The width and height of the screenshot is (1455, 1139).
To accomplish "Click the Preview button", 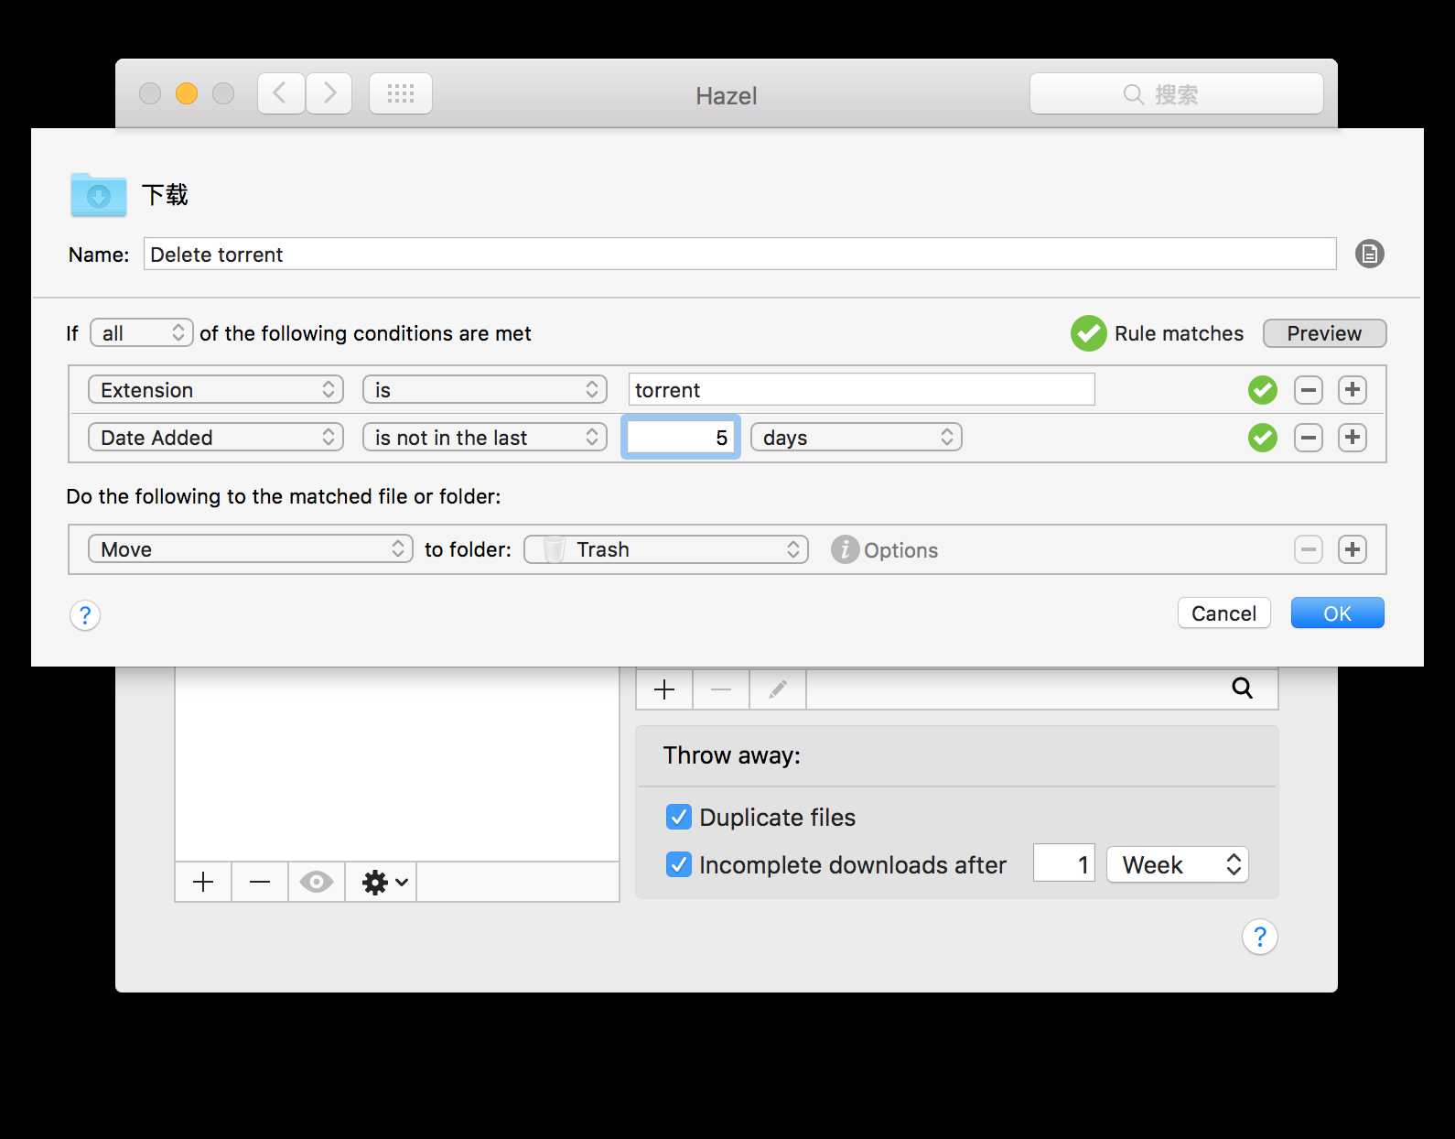I will 1324,333.
